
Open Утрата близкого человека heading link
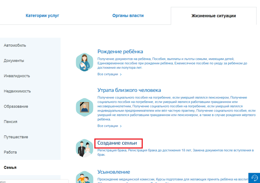pos(129,90)
